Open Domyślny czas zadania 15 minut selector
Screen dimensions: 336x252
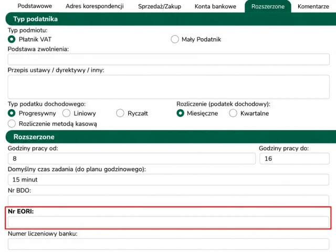[169, 180]
